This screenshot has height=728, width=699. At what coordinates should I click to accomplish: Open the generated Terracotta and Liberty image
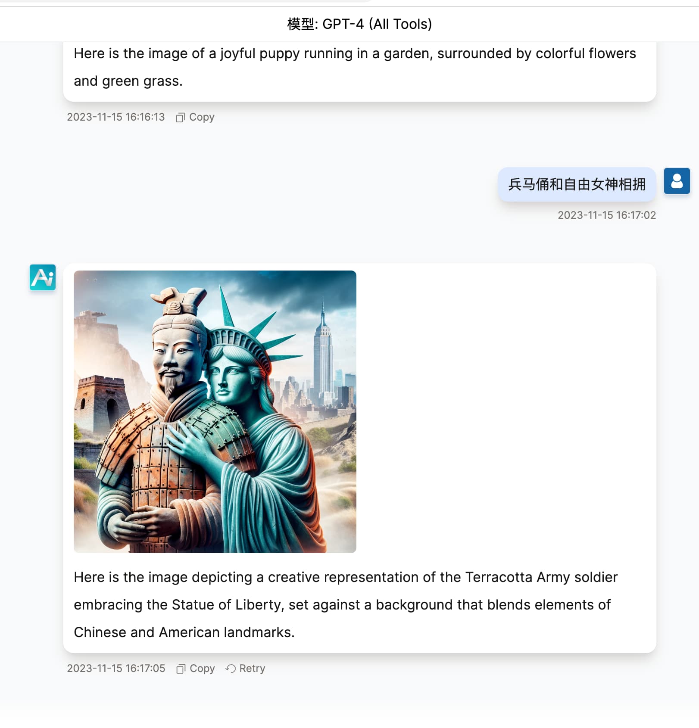click(215, 412)
